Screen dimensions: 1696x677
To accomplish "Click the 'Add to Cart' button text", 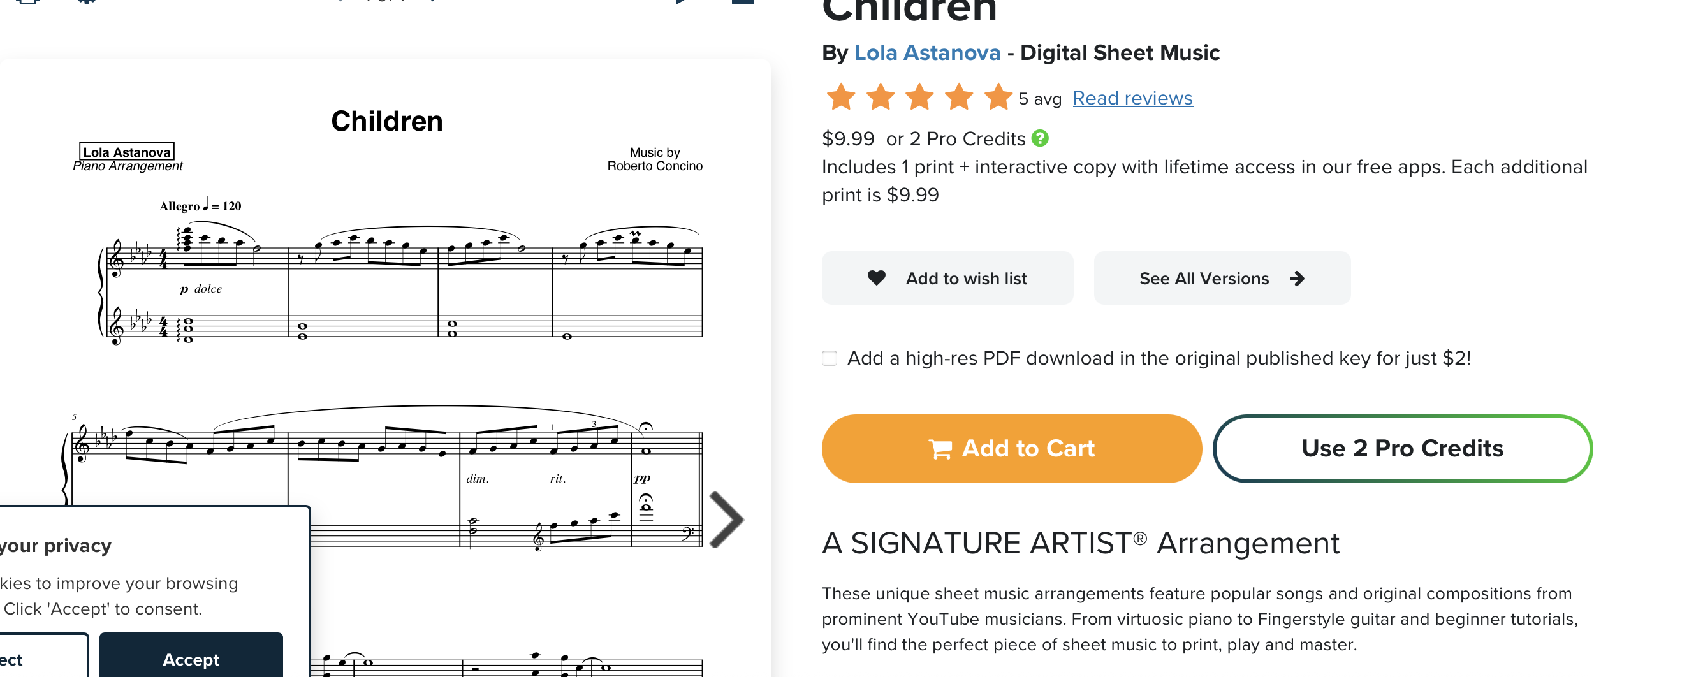I will [x=1028, y=449].
